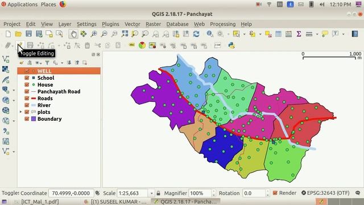Image resolution: width=364 pixels, height=205 pixels.
Task: Uncheck the Panchayath Road layer checkbox
Action: pos(27,91)
